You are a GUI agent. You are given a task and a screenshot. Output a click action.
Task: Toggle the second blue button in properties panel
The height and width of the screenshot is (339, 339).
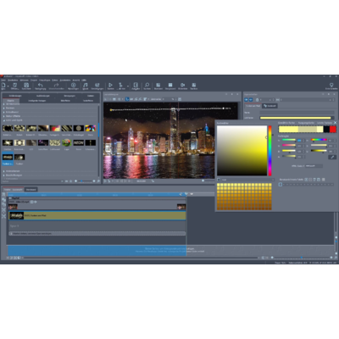(x=251, y=100)
